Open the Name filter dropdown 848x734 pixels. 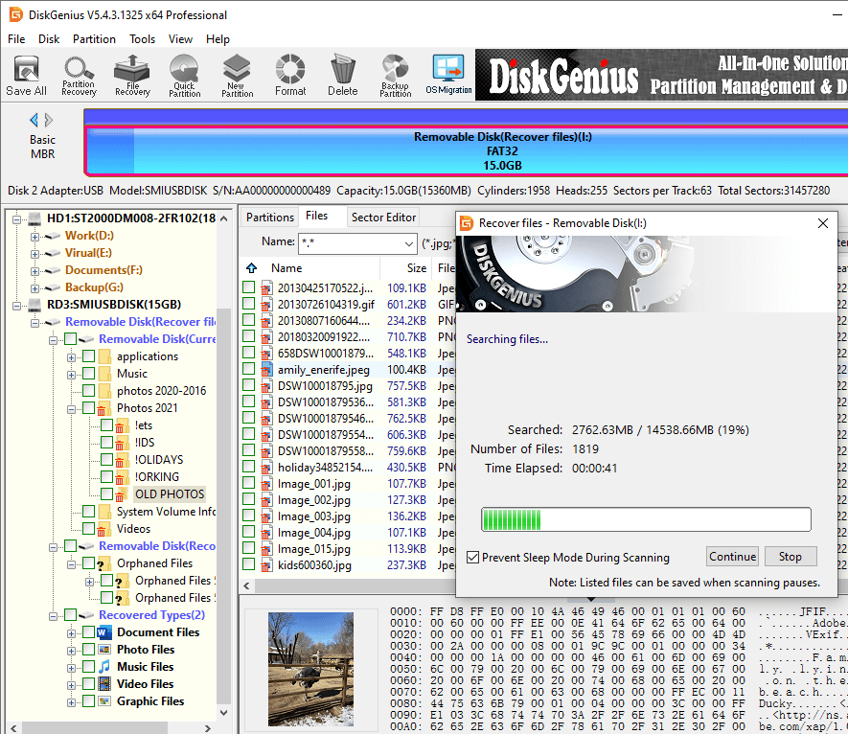409,242
